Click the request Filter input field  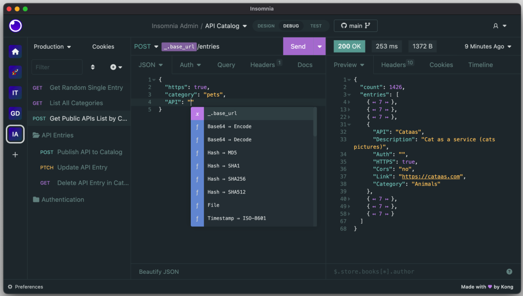click(x=57, y=67)
